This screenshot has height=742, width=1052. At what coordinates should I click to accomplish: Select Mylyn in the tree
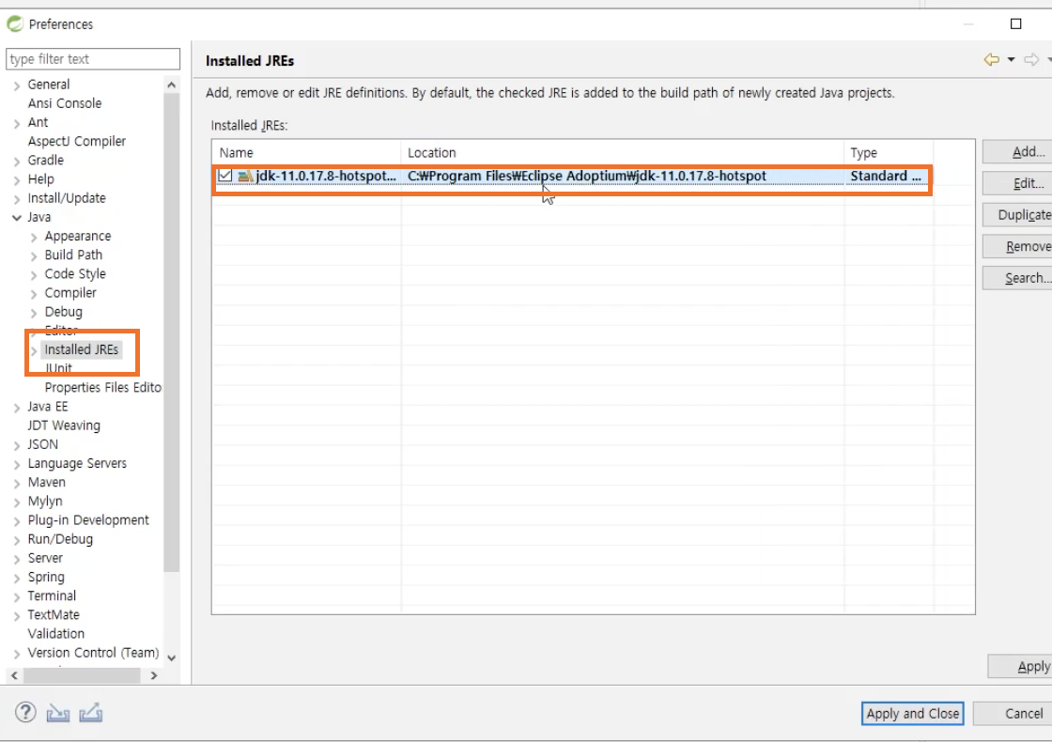44,502
